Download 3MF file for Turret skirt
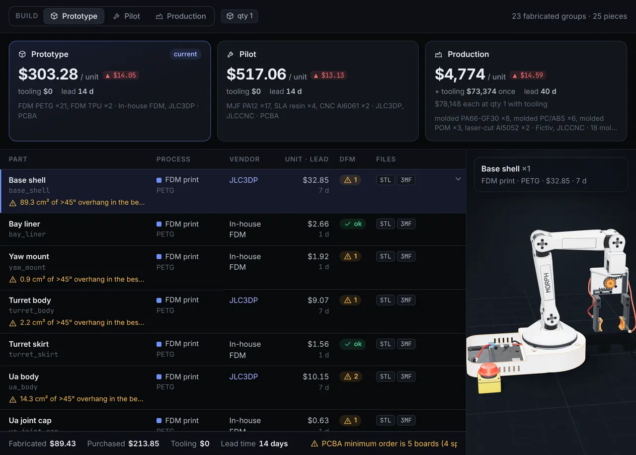 click(x=406, y=344)
